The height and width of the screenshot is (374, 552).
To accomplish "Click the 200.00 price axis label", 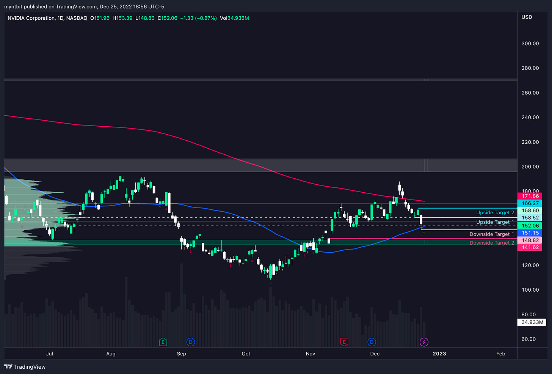I will [x=530, y=167].
